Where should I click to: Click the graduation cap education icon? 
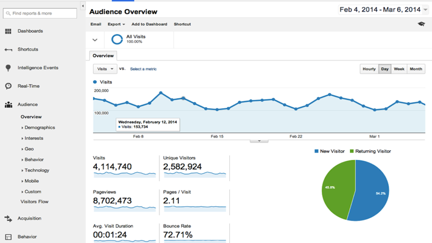tap(421, 24)
